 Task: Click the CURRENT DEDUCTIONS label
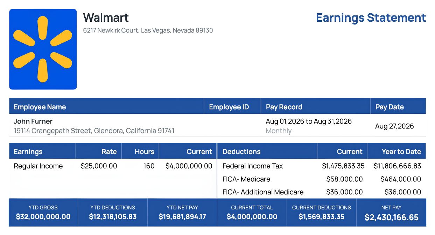[x=322, y=208]
